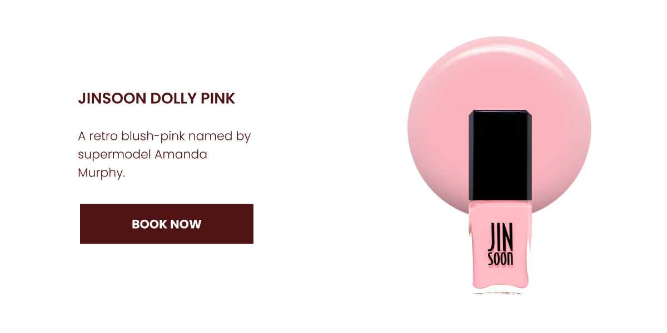Click the "A retro blush-pink named by" line
This screenshot has height=333, width=667.
pyautogui.click(x=165, y=136)
